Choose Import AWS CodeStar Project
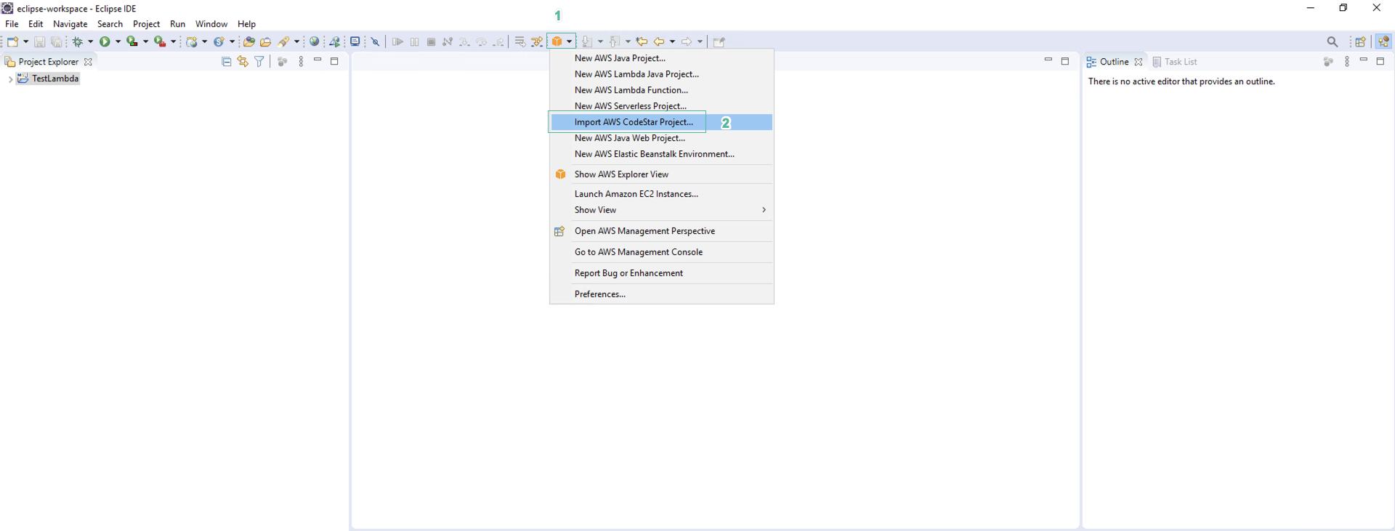The image size is (1395, 531). 661,122
